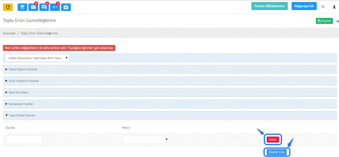This screenshot has width=339, height=157.
Task: Click the red Kaldır button
Action: [273, 140]
